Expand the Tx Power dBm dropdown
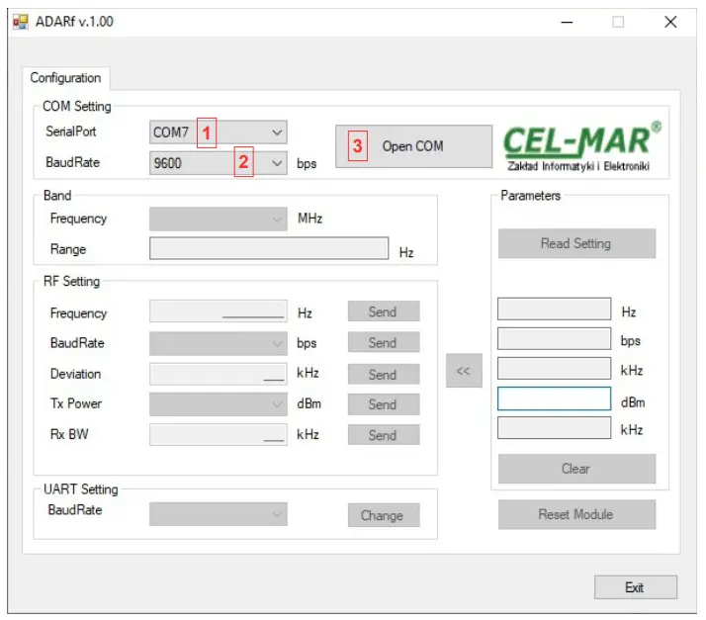Viewport: 706px width, 620px height. [x=218, y=404]
